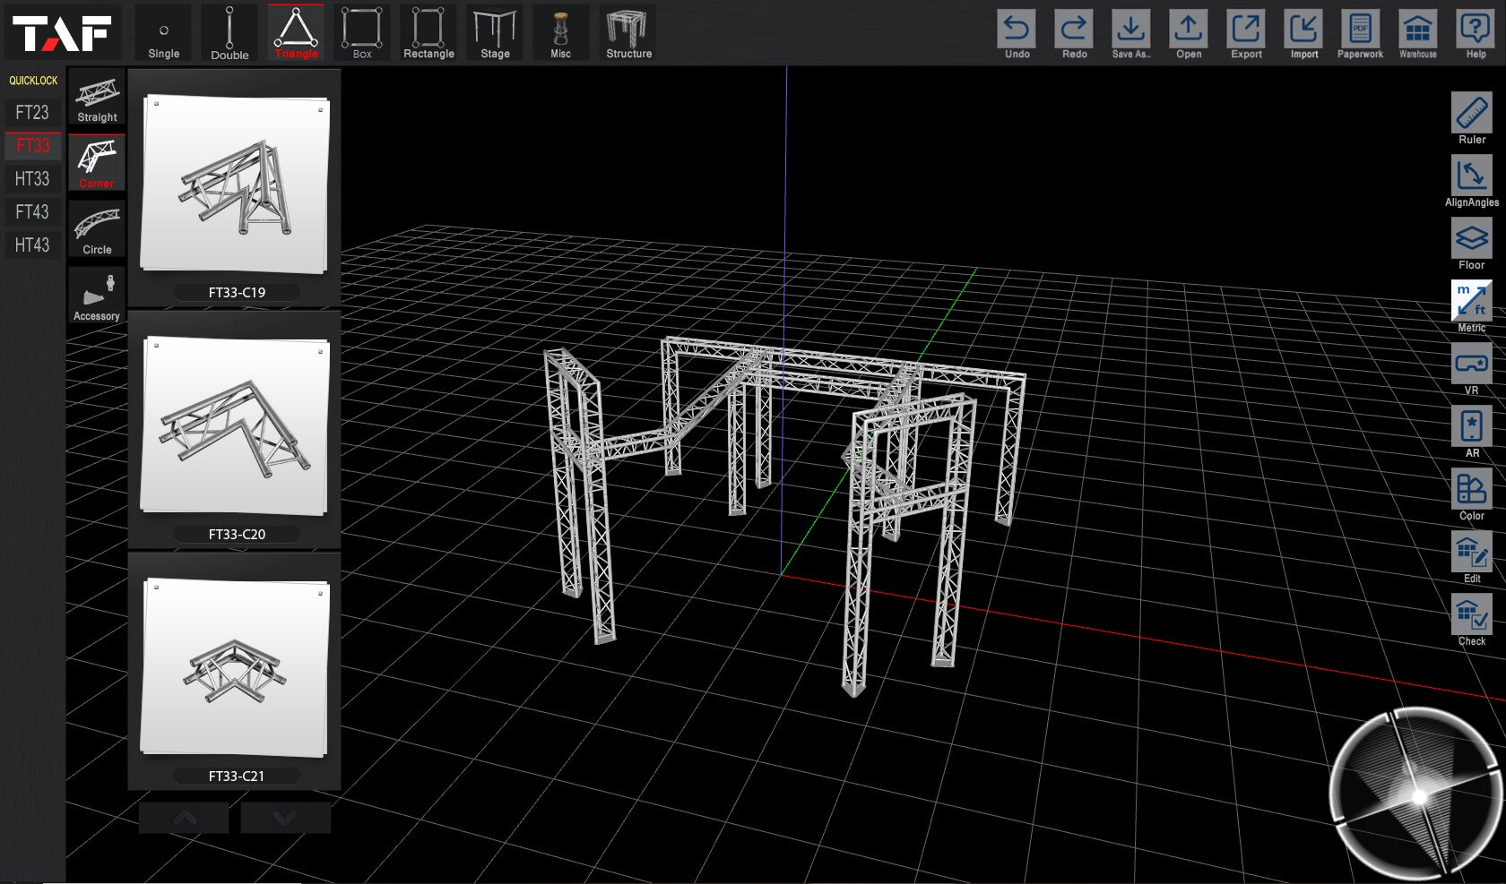Click the Paperwork PDF icon
Viewport: 1506px width, 884px height.
point(1360,29)
